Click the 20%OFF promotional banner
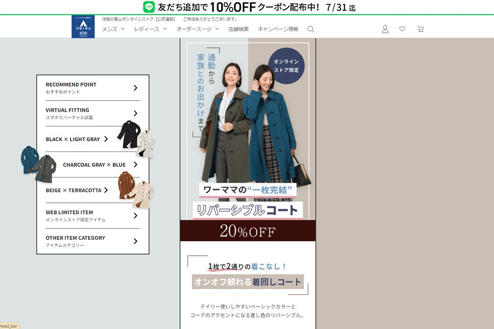This screenshot has width=494, height=329. (247, 231)
